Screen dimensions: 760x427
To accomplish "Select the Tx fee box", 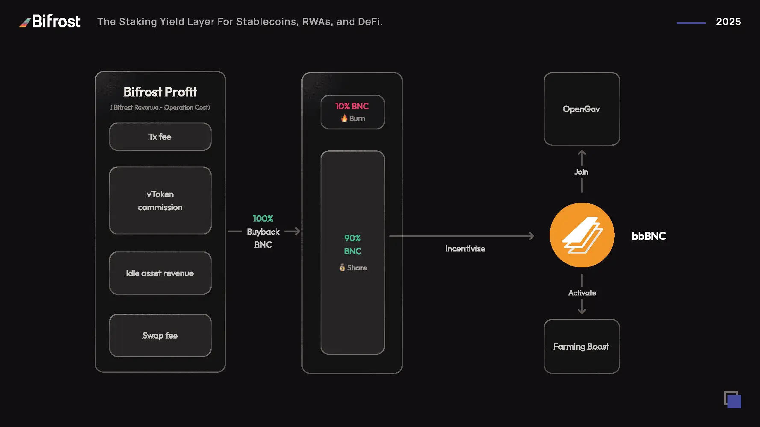I will click(x=160, y=137).
